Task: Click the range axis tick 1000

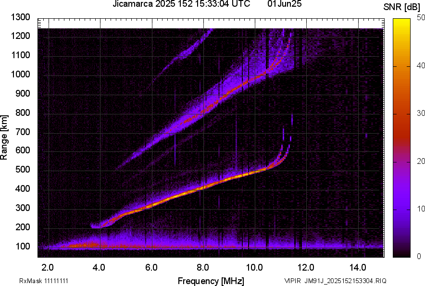Action: pos(20,75)
